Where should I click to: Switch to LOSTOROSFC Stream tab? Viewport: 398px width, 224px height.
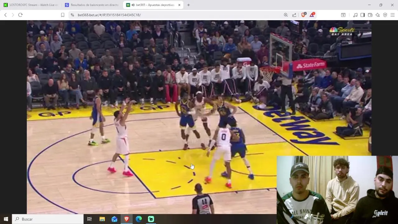coord(31,5)
